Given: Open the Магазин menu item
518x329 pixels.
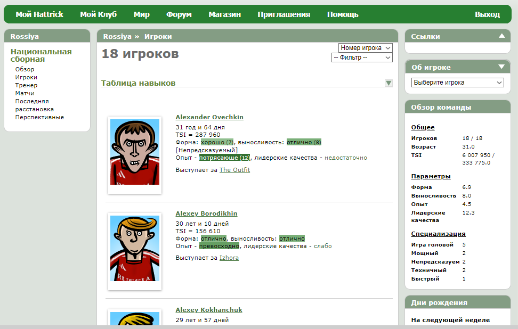Looking at the screenshot, I should point(225,14).
